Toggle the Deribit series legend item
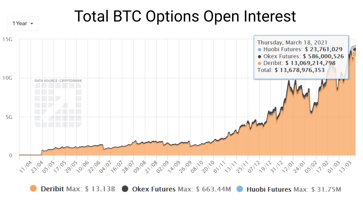 (52, 189)
